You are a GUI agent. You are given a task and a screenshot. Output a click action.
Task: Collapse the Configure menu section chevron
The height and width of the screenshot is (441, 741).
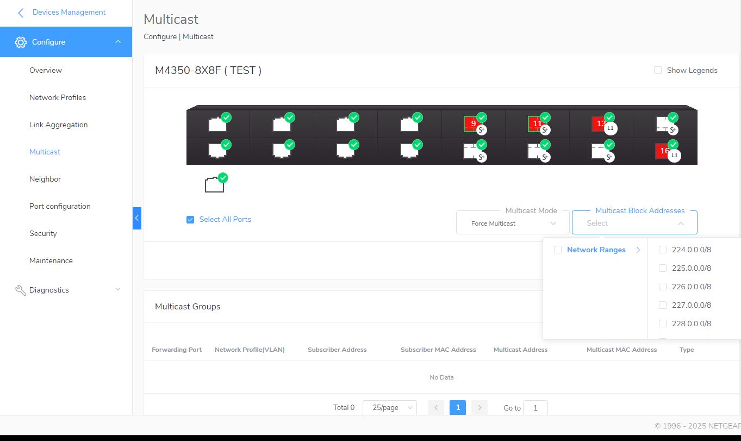pyautogui.click(x=118, y=42)
